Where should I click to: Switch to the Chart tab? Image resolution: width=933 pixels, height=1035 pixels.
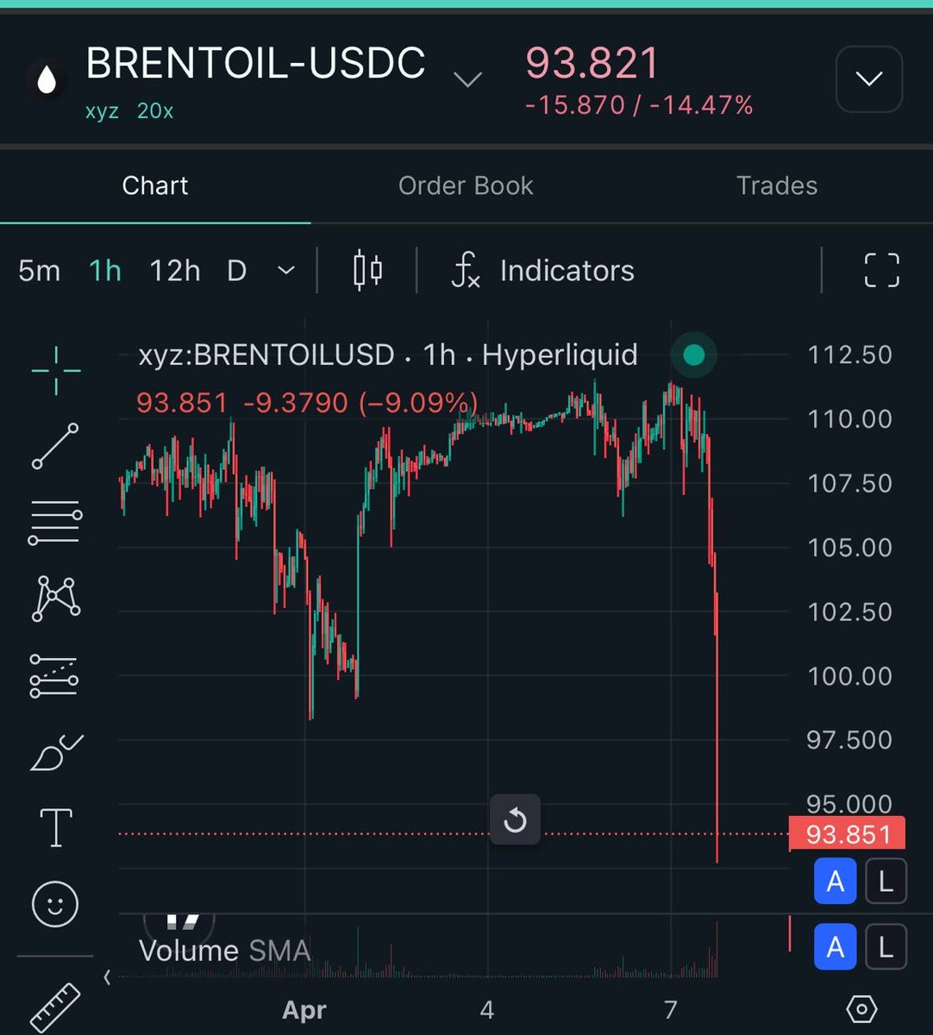point(155,185)
